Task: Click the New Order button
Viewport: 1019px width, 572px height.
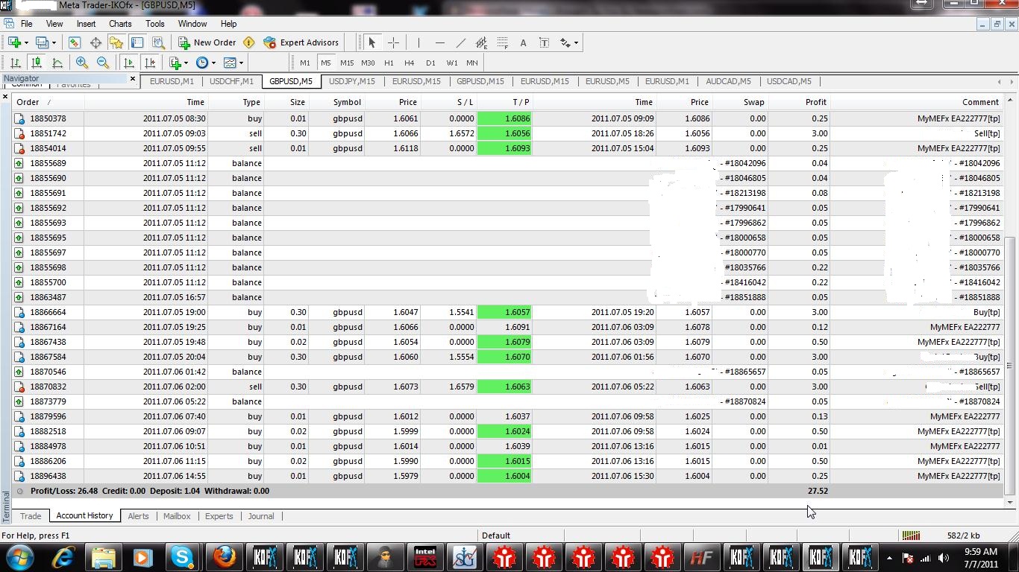Action: pos(207,42)
